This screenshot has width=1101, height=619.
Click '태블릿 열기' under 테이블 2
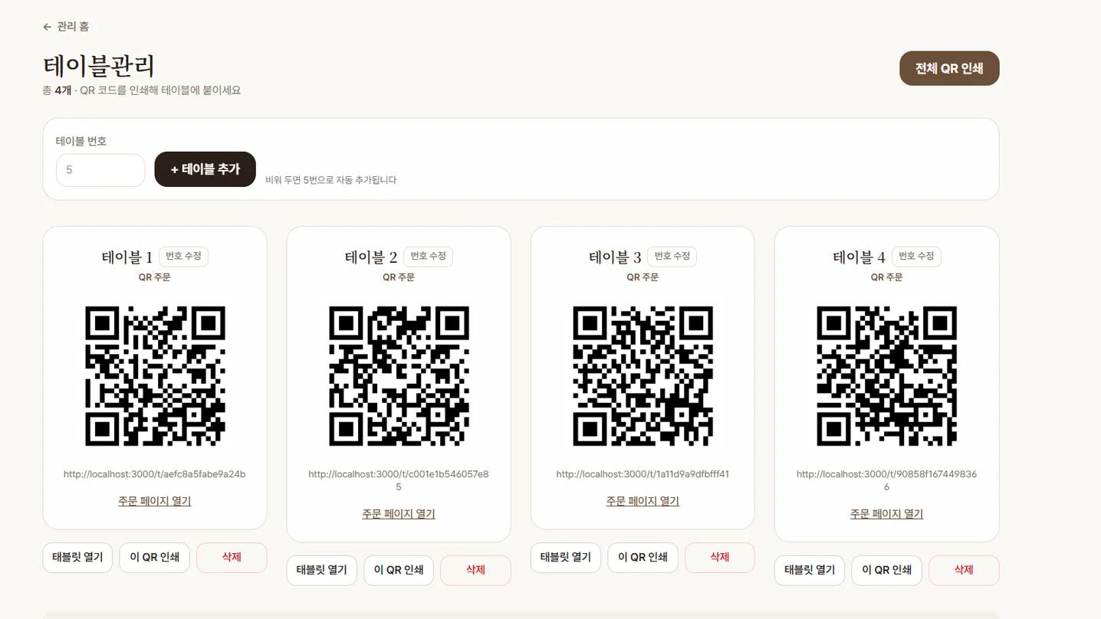coord(322,571)
